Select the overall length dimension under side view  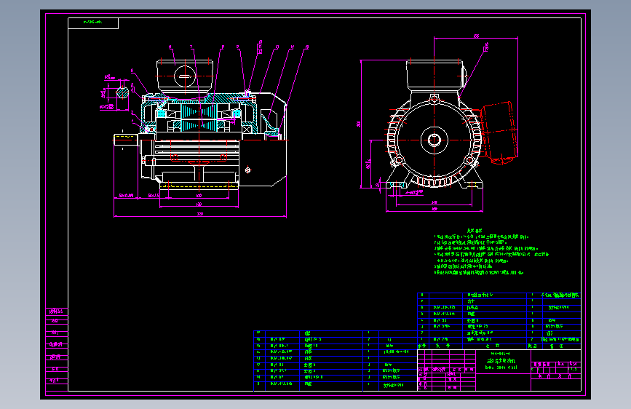click(x=200, y=215)
